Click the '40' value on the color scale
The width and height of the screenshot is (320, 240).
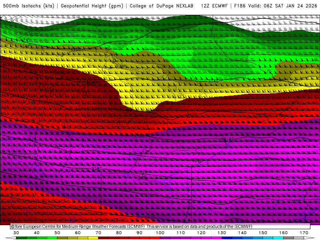[x=37, y=233]
